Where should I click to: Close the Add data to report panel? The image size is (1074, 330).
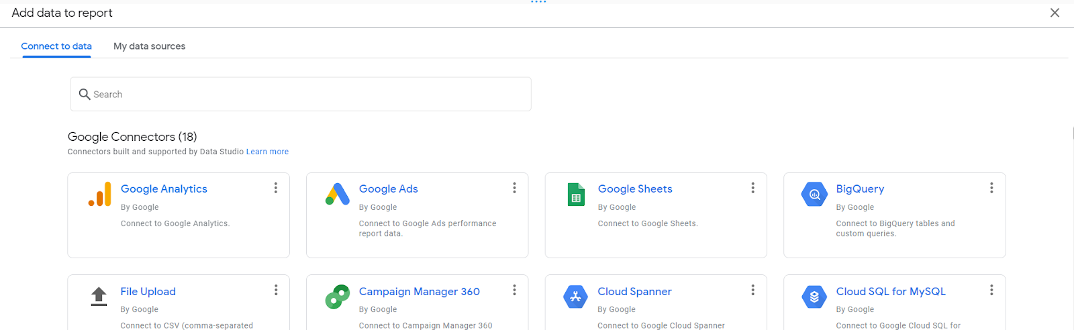[x=1055, y=13]
